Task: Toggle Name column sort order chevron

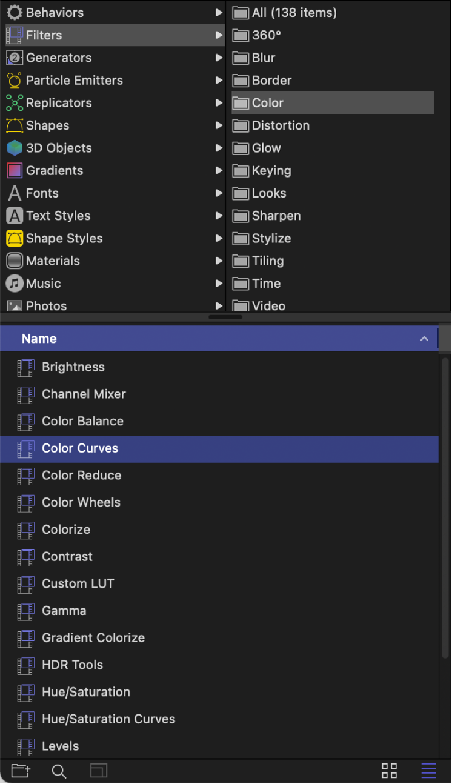Action: pyautogui.click(x=424, y=339)
